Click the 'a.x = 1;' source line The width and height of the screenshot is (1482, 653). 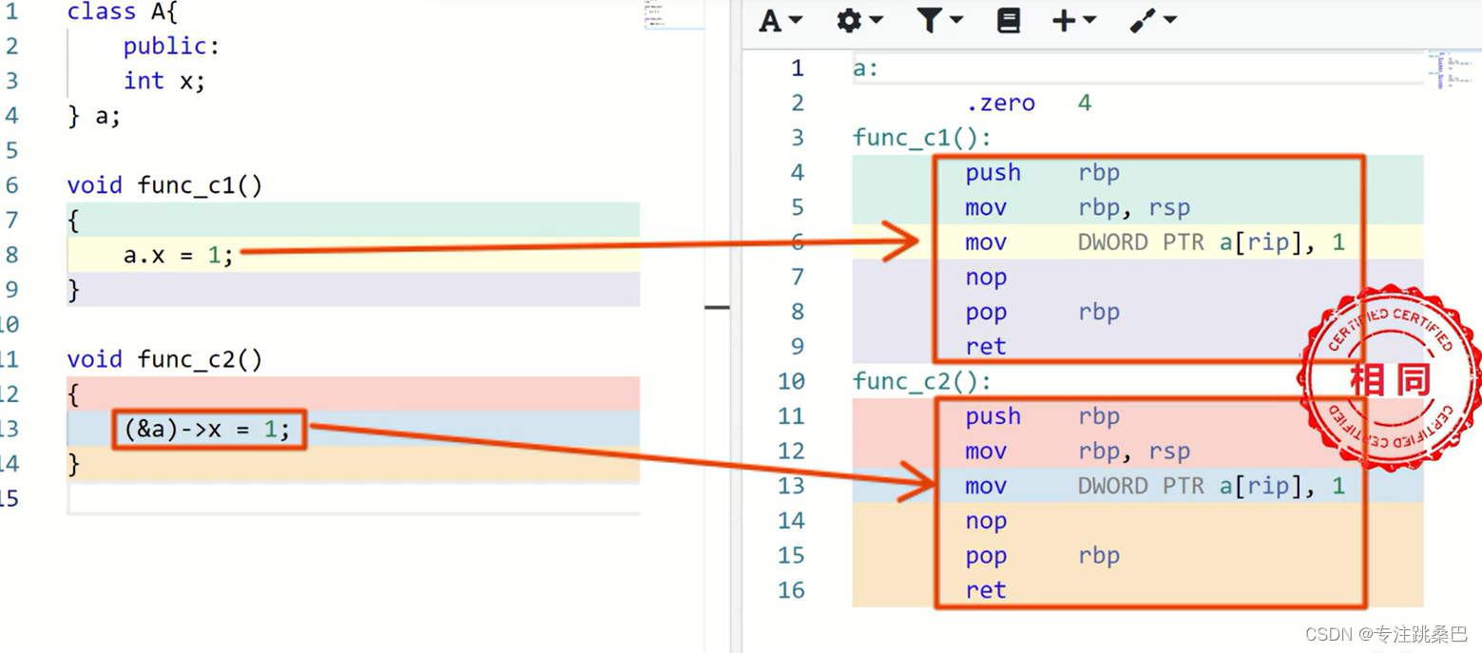[x=178, y=255]
